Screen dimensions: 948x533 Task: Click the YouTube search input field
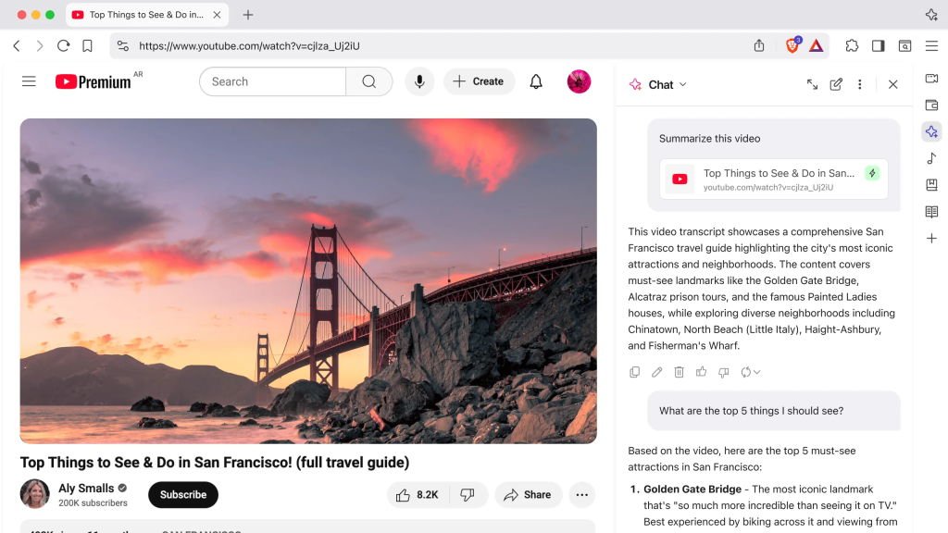(x=273, y=81)
